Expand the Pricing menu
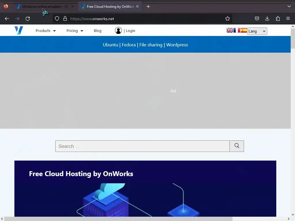 [x=75, y=31]
